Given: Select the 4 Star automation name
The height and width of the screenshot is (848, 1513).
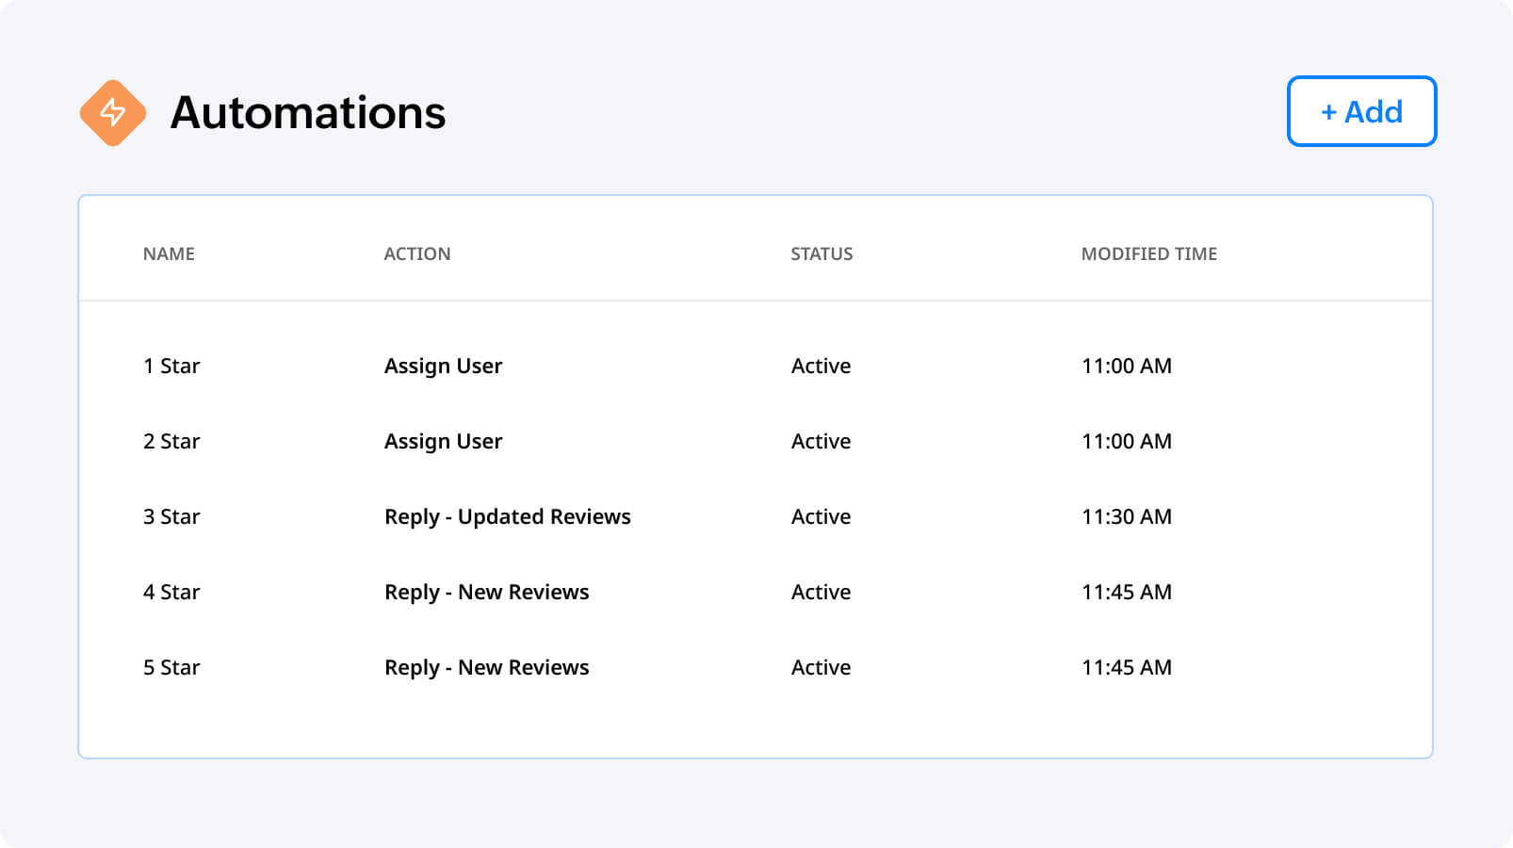Looking at the screenshot, I should click(171, 592).
